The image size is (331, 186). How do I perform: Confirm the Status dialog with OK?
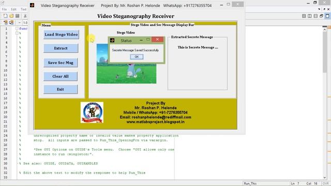137,57
